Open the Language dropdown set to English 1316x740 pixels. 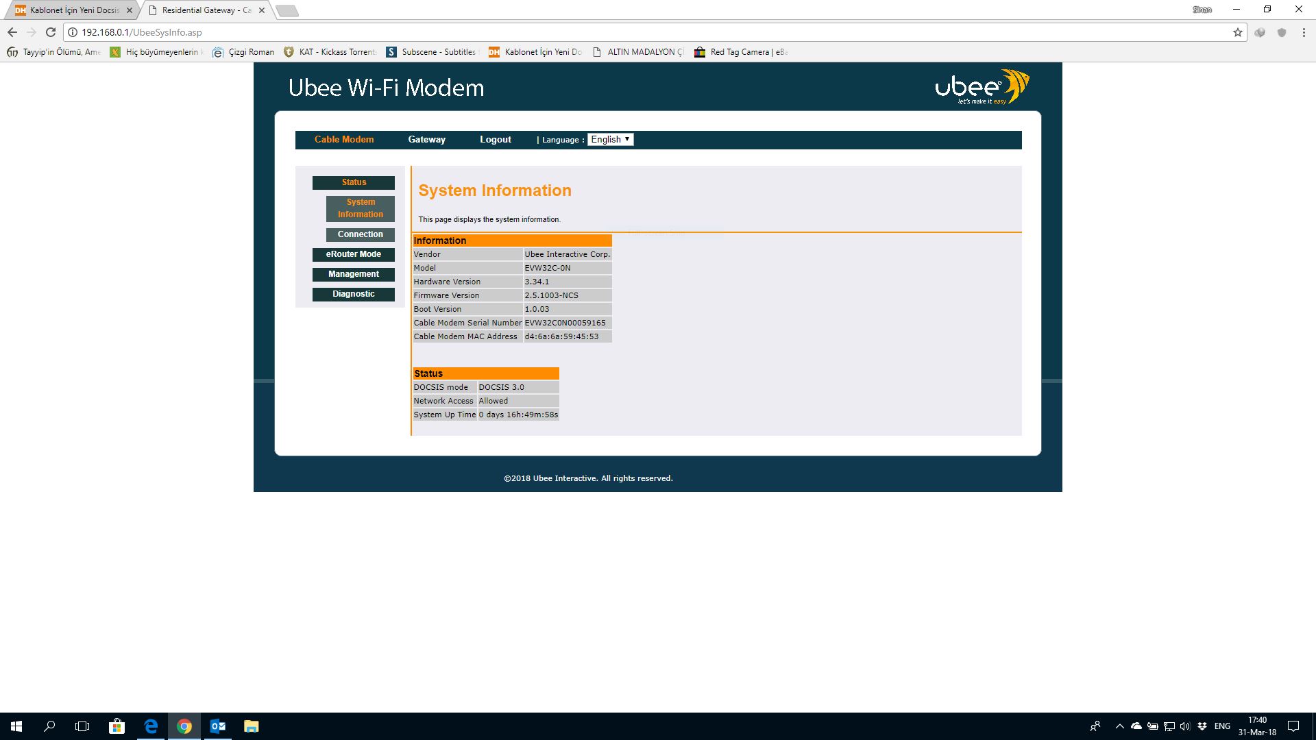tap(611, 140)
